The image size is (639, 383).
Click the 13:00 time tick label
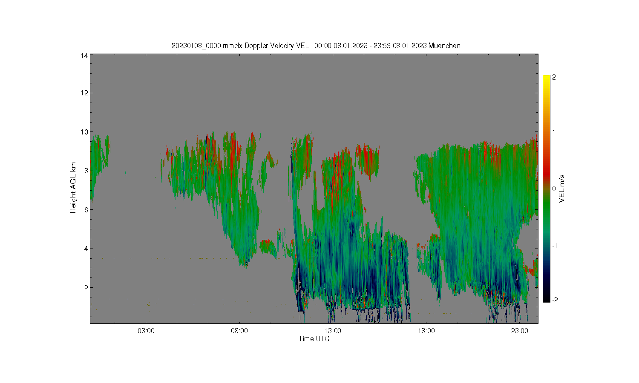click(x=333, y=331)
